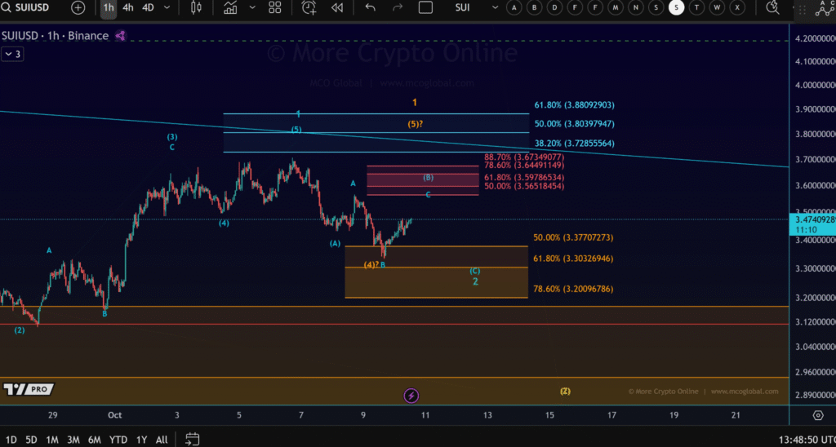Expand the indicators favorites dropdown arrow
This screenshot has width=836, height=447.
252,7
